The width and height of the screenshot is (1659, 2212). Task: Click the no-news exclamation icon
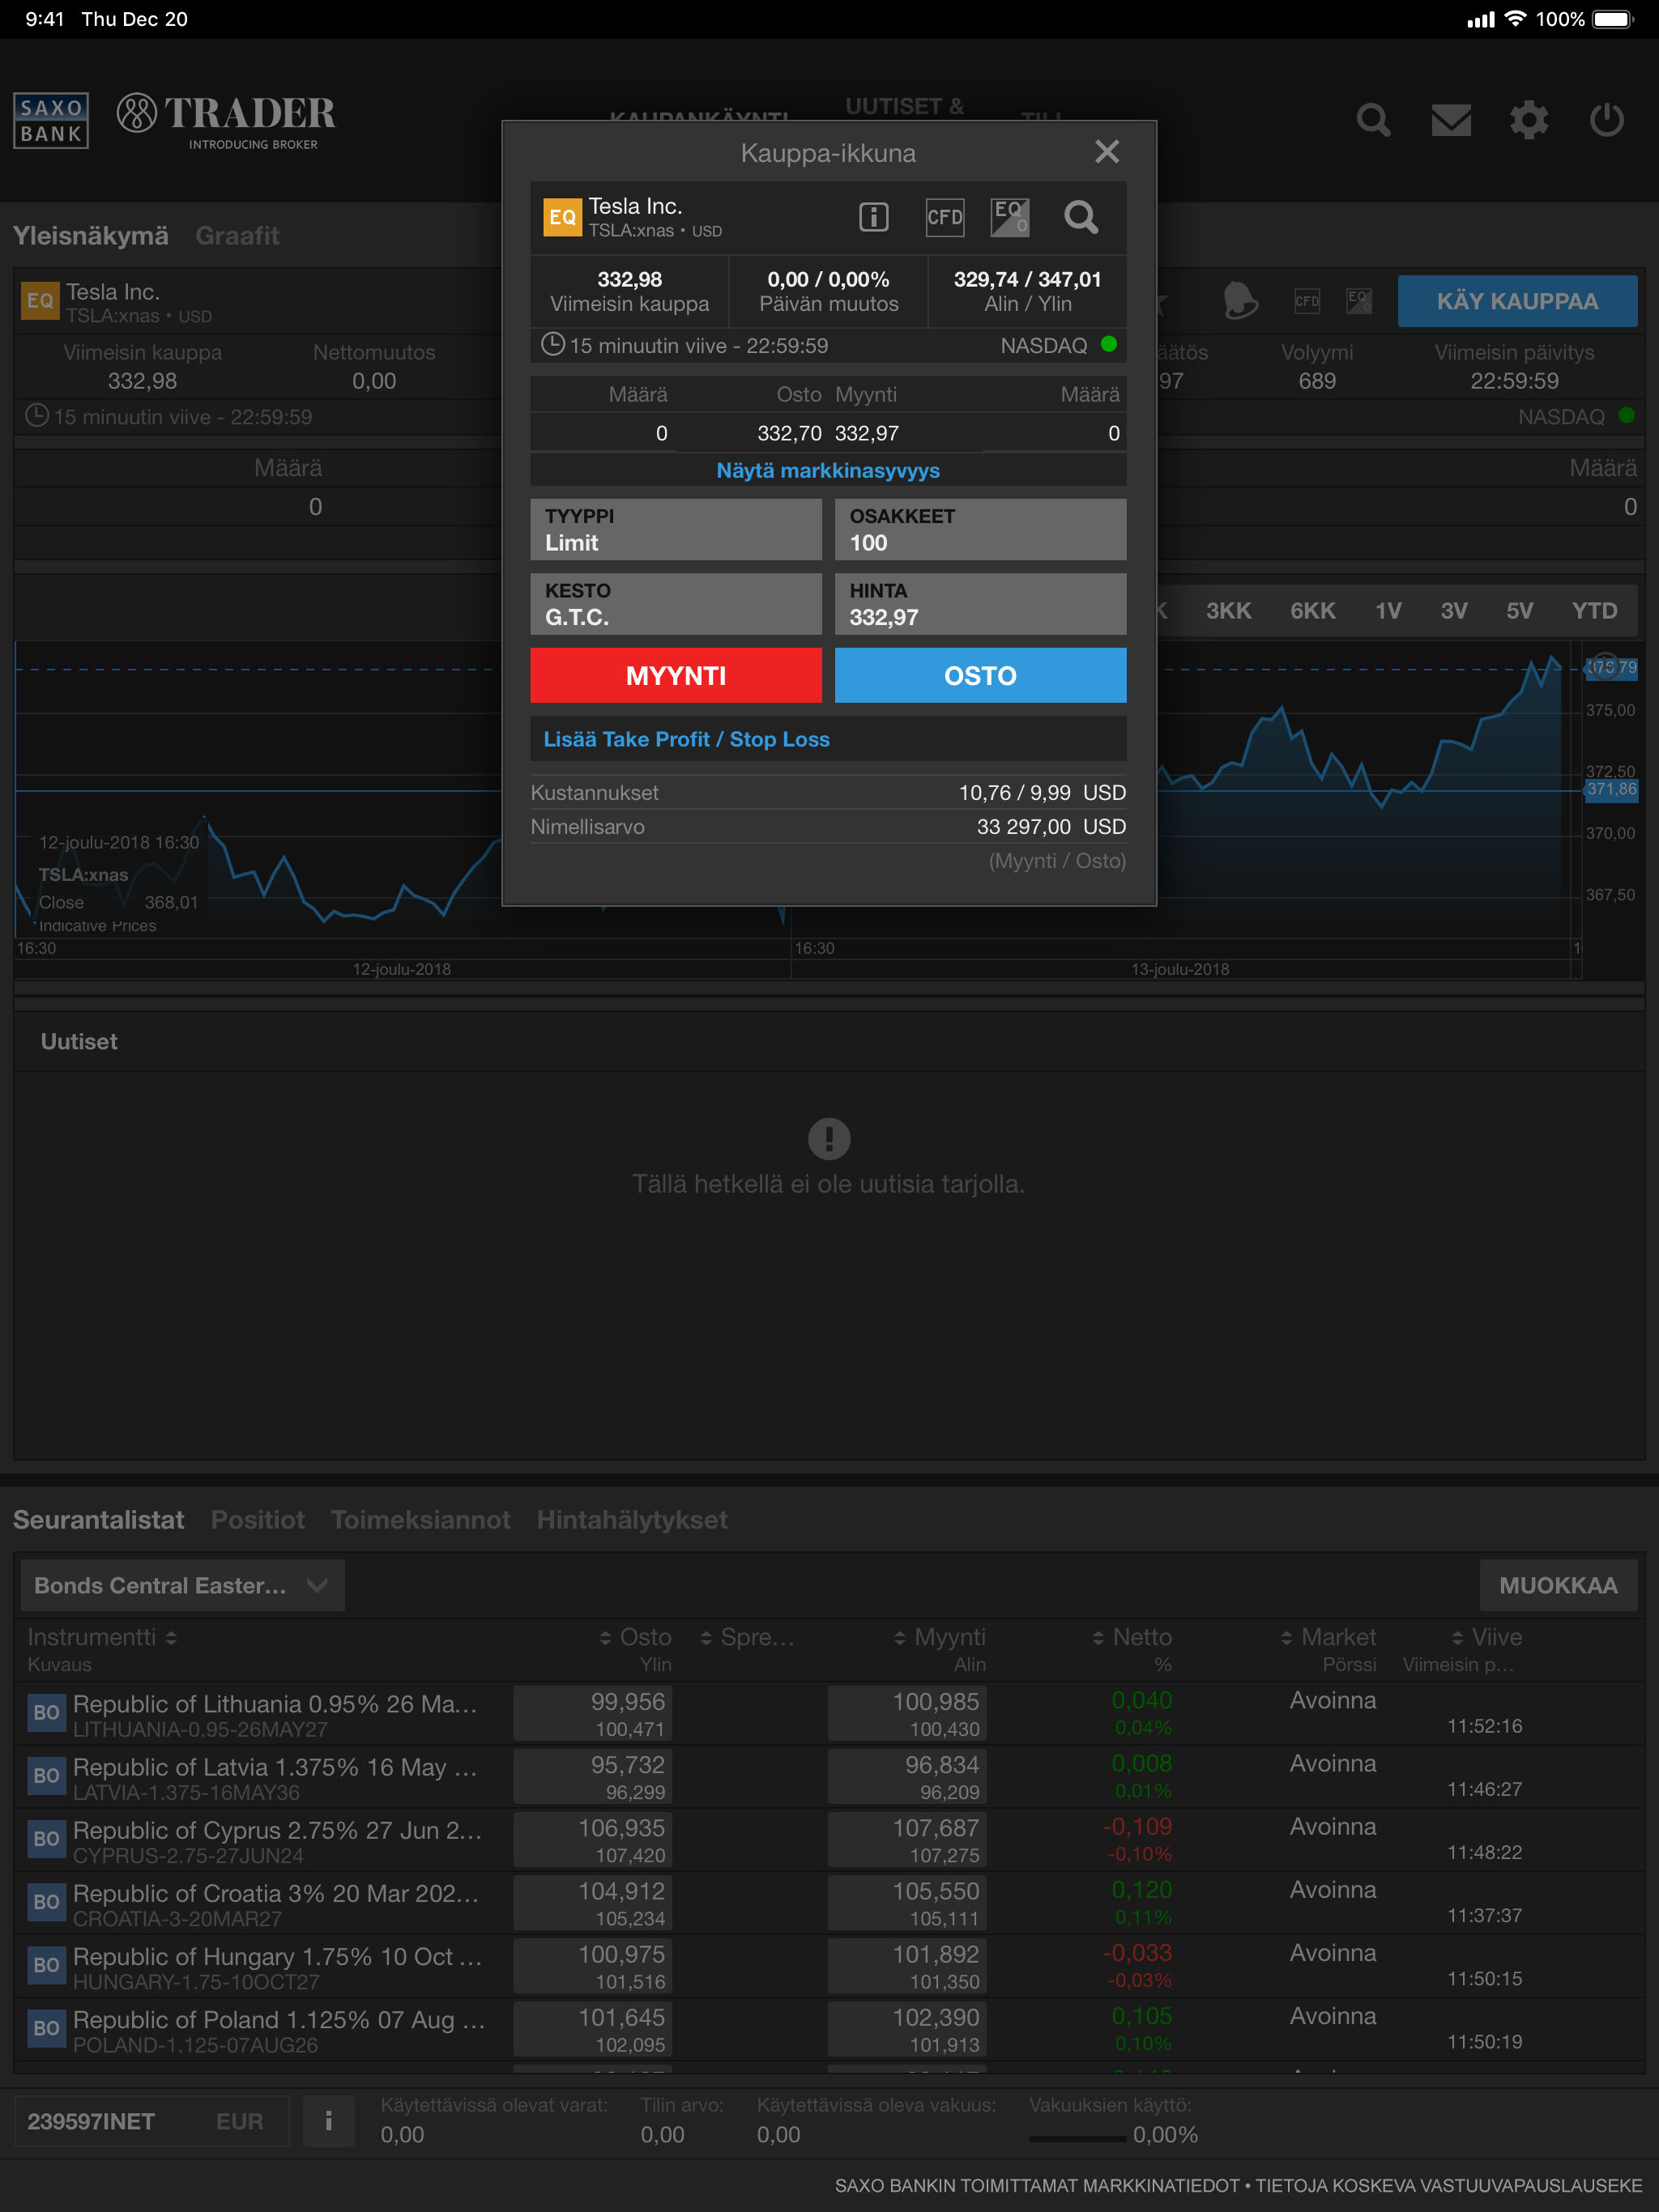click(x=829, y=1138)
